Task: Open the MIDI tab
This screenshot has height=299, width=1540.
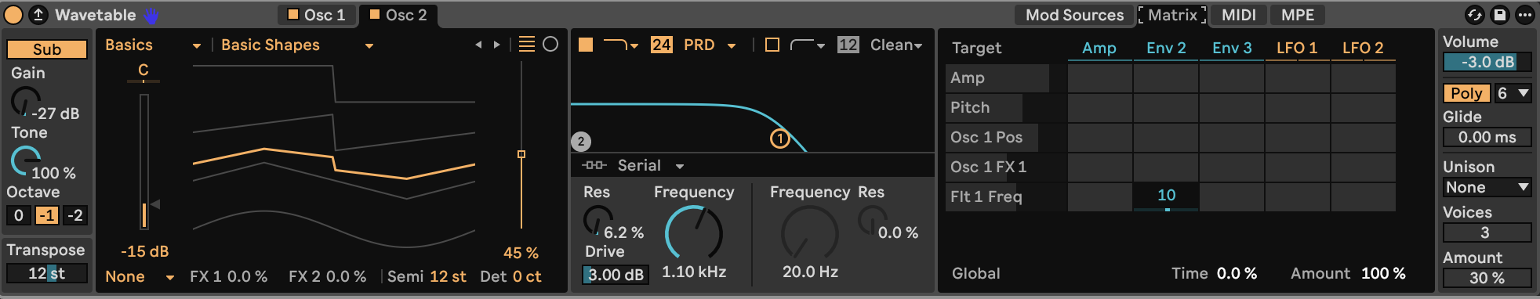Action: (1239, 15)
